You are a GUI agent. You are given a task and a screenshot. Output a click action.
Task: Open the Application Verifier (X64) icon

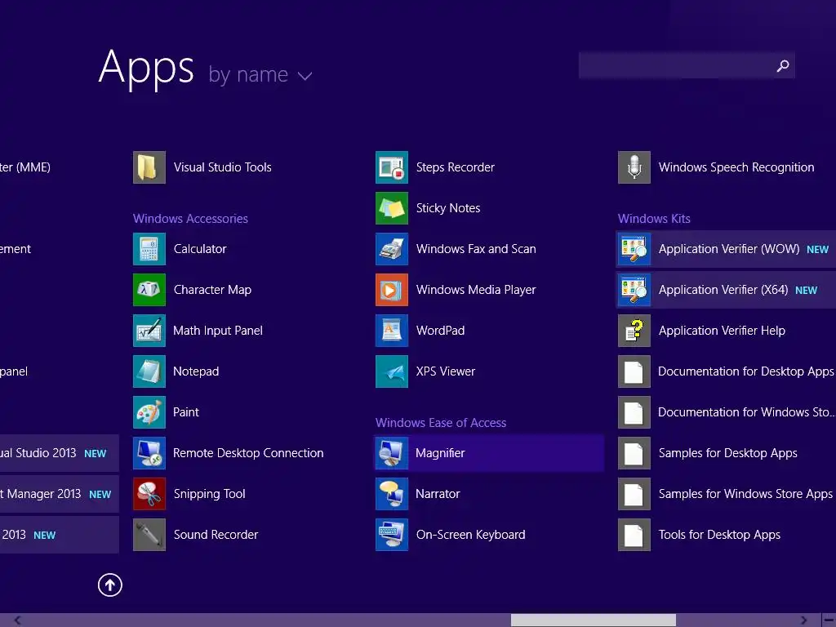(634, 290)
